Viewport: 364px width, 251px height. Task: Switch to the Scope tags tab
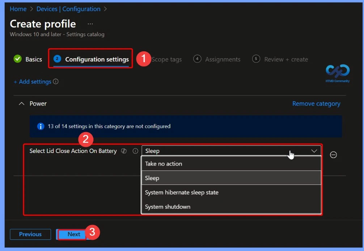click(167, 59)
